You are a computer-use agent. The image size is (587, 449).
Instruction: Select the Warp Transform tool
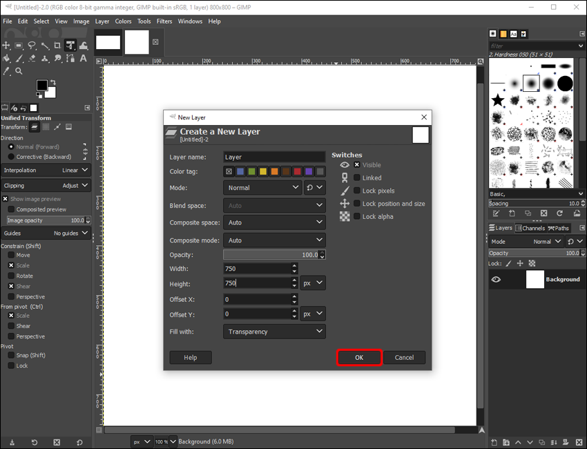tap(84, 46)
